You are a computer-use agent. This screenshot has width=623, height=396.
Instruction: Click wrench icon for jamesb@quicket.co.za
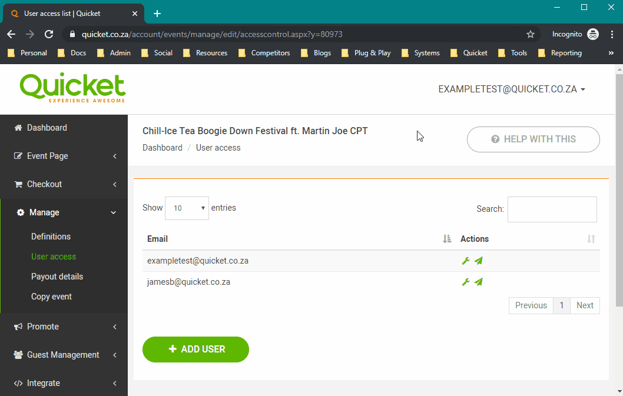pos(466,282)
